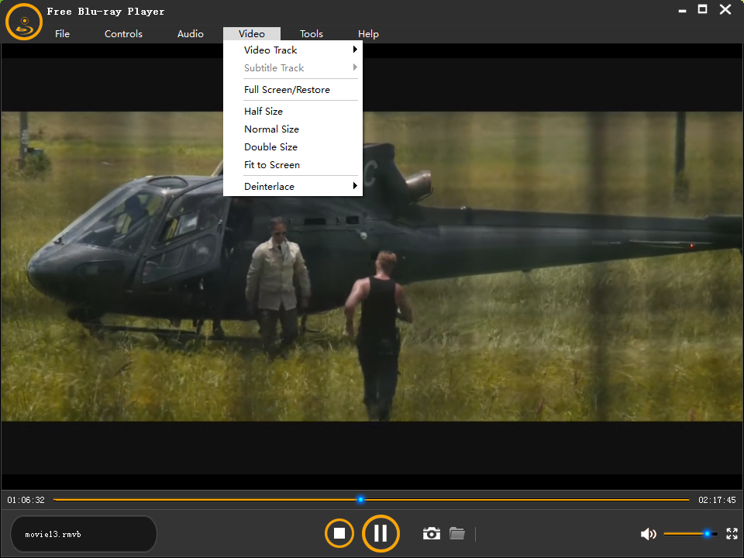Click the seek bar playhead handle

[x=360, y=500]
